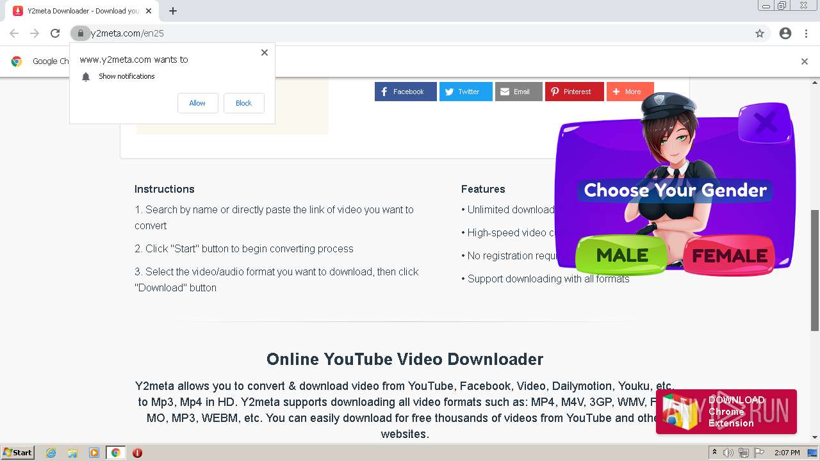This screenshot has height=461, width=820.
Task: Share on Facebook
Action: pyautogui.click(x=406, y=92)
